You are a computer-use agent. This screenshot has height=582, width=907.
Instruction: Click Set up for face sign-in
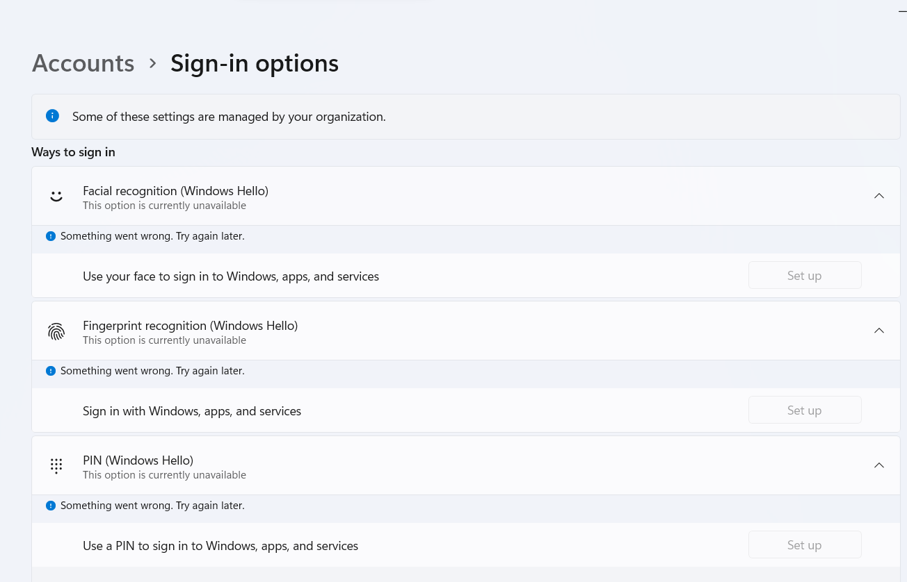805,275
